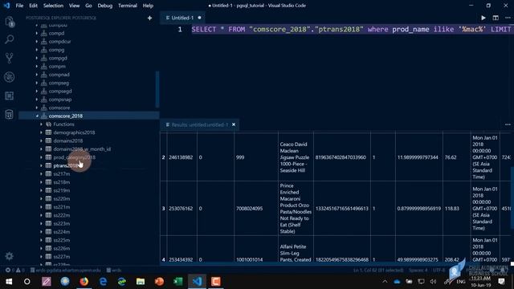Screen dimensions: 514x289
Task: Open the Help menu
Action: [148, 6]
